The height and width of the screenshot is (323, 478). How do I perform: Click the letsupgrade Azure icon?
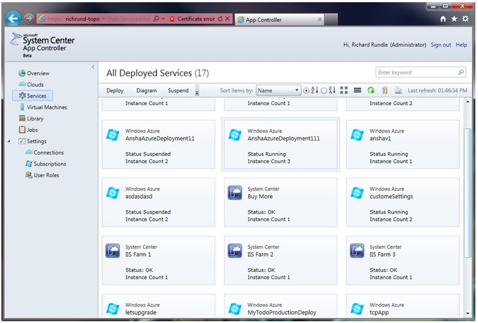point(112,309)
